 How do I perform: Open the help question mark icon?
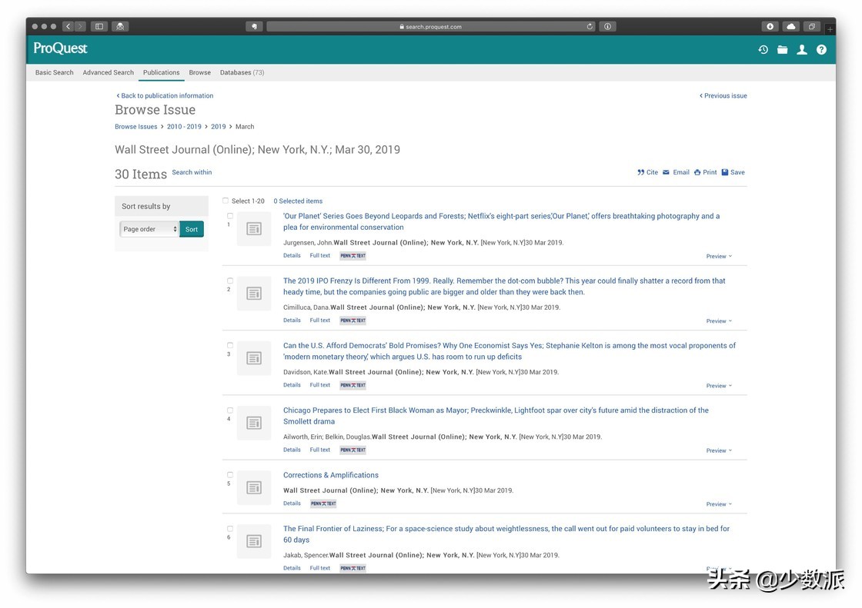click(821, 49)
